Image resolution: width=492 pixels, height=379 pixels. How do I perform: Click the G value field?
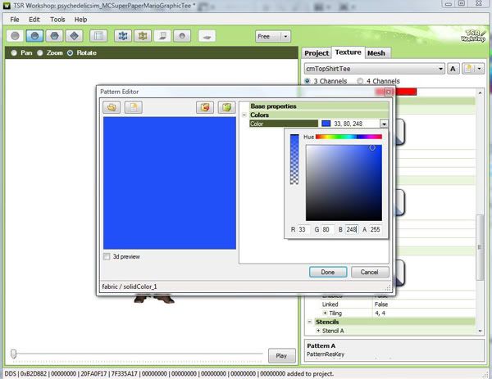point(327,229)
